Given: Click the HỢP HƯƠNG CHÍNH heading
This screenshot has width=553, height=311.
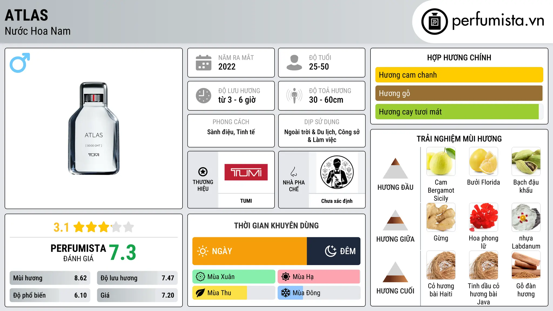Looking at the screenshot, I should [459, 58].
